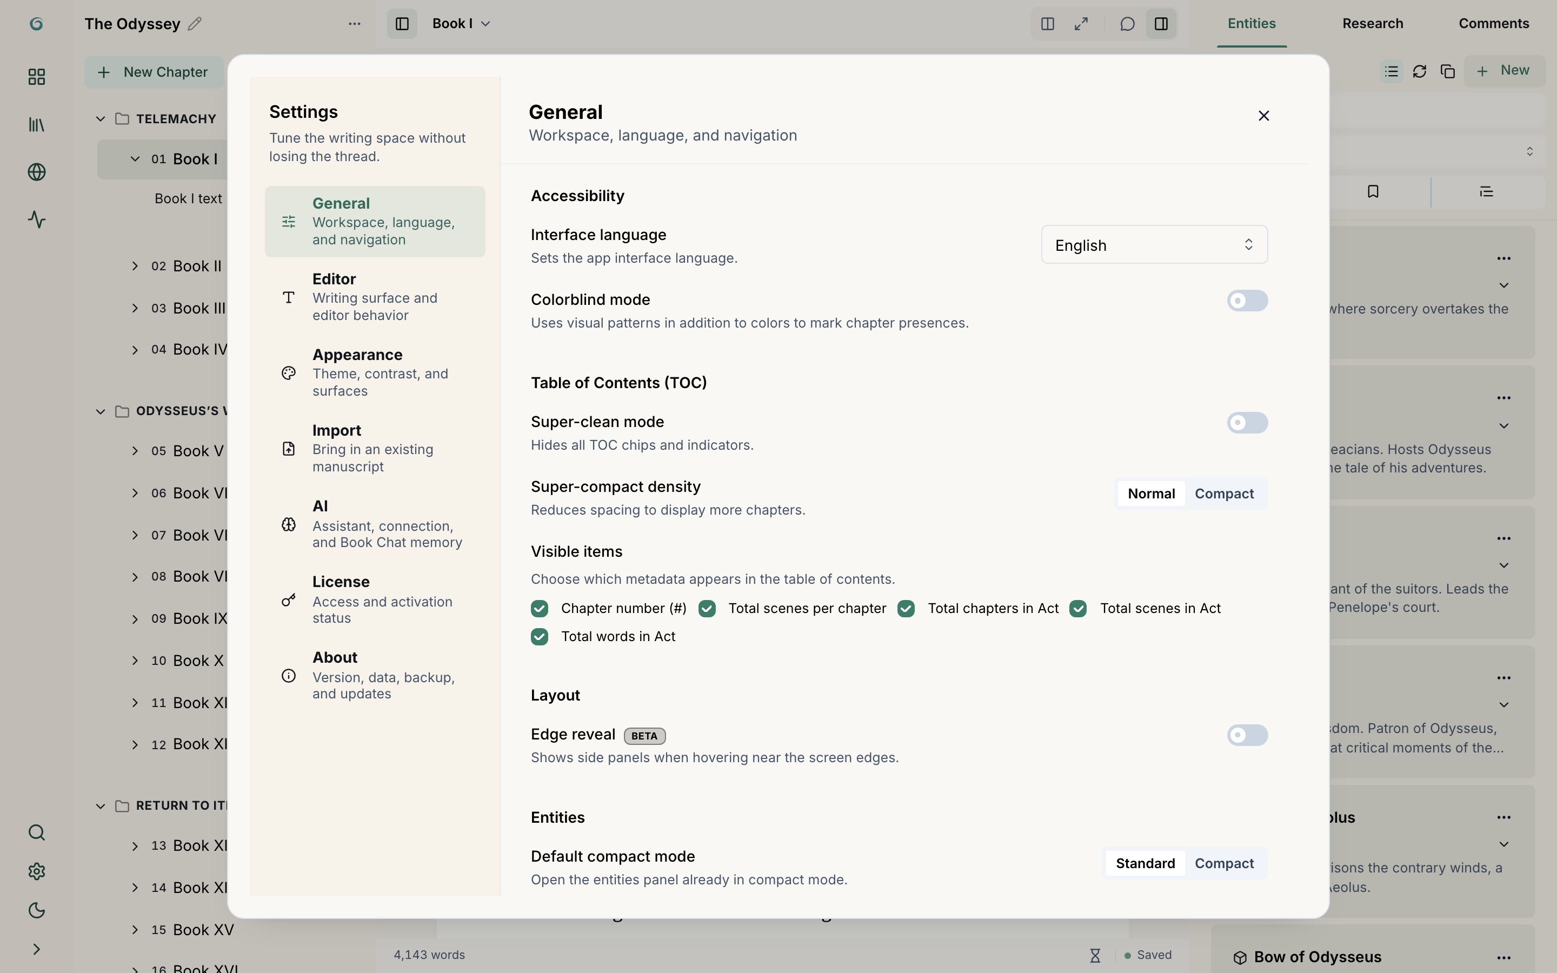Open Import settings section

pos(375,449)
